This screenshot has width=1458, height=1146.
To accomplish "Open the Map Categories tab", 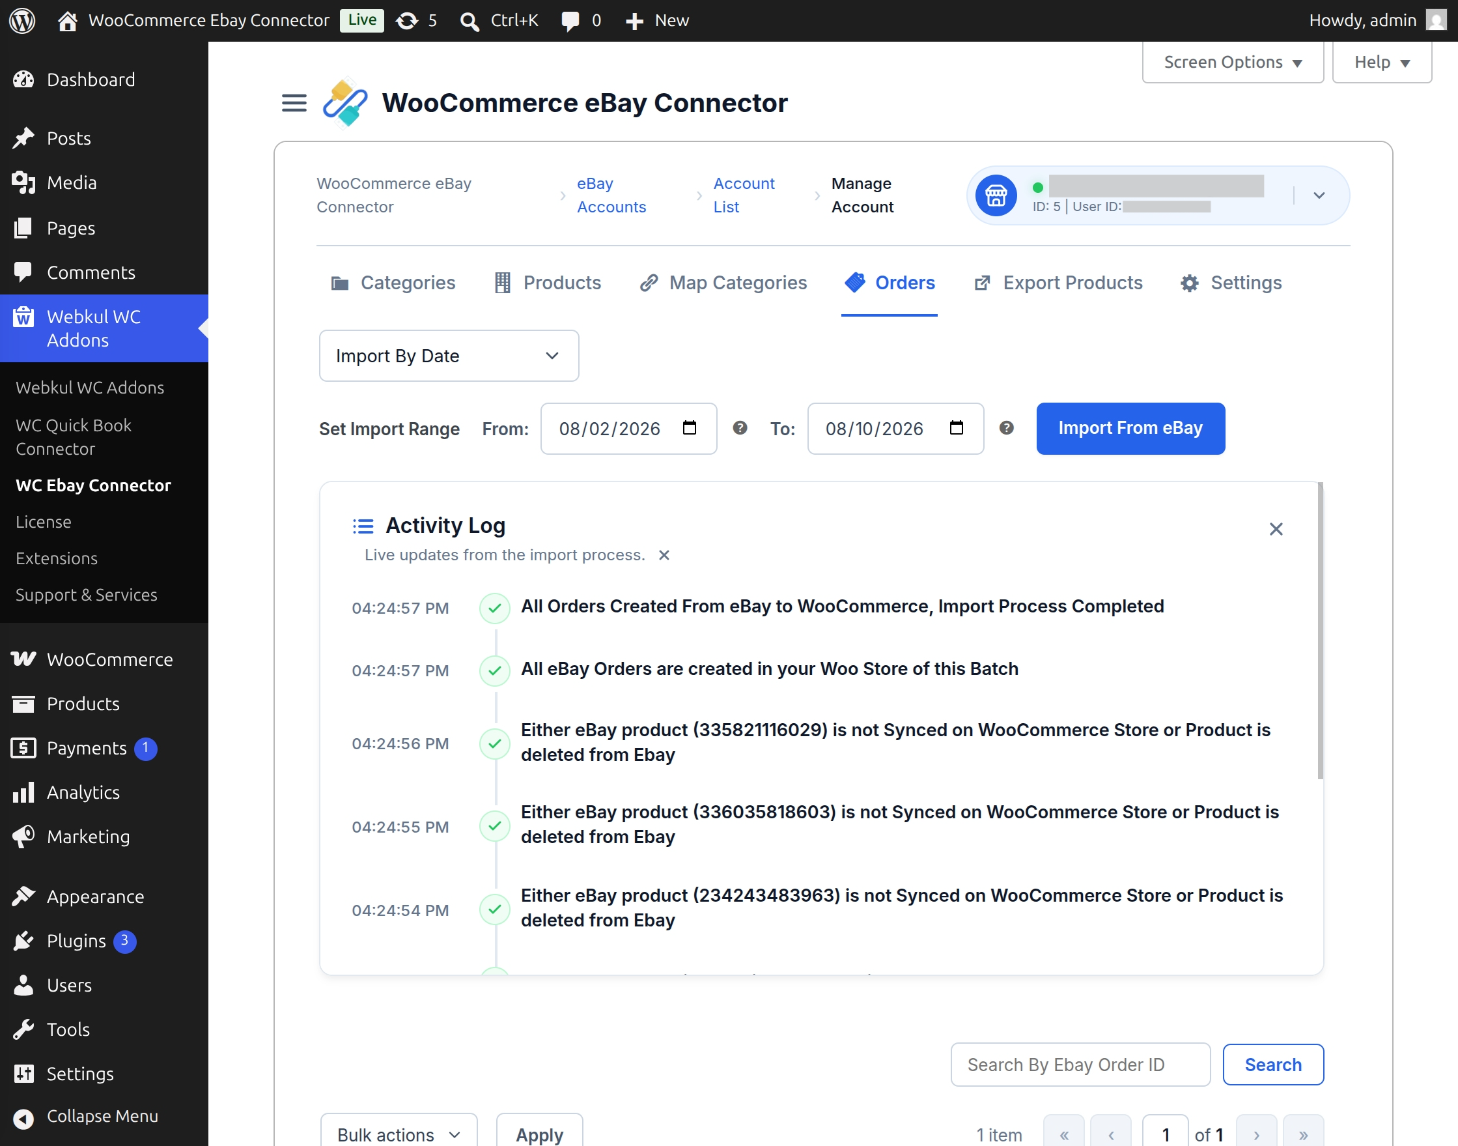I will (x=723, y=283).
